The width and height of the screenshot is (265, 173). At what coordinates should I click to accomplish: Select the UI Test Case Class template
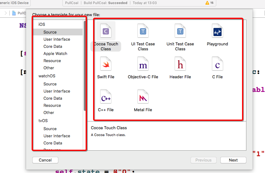pyautogui.click(x=143, y=37)
